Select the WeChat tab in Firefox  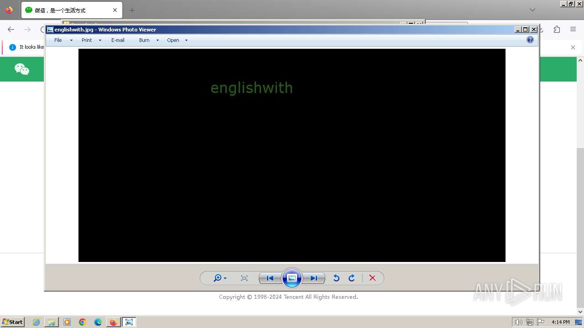click(x=72, y=10)
